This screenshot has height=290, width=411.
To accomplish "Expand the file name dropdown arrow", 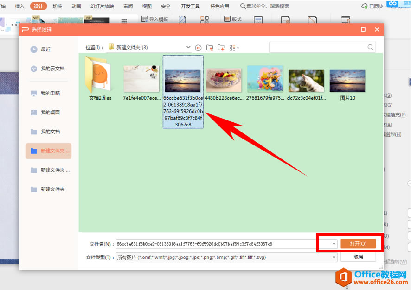I will pos(334,244).
